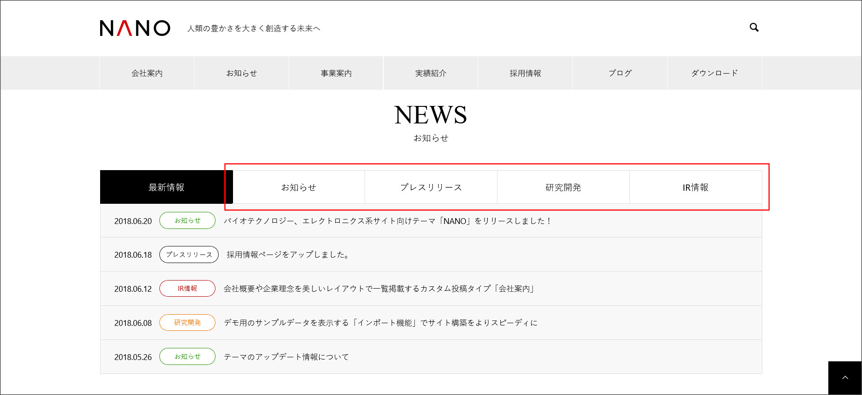Click the search magnifier icon
Screen dimensions: 862x395
[754, 28]
